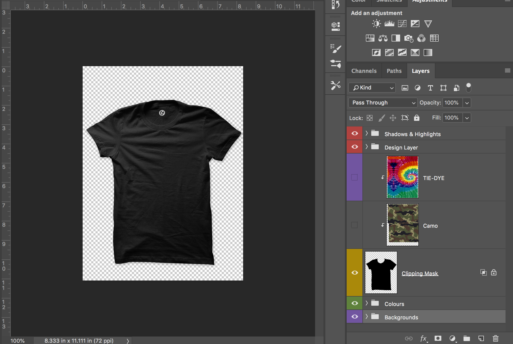Switch to the Channels tab
The image size is (513, 344).
coord(364,71)
